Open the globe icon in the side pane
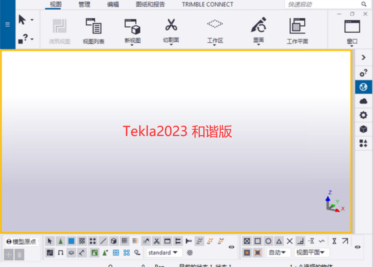 [x=363, y=87]
